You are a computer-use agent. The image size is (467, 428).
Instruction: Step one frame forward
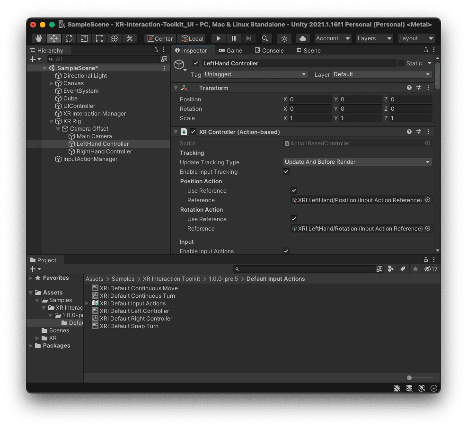pyautogui.click(x=249, y=38)
